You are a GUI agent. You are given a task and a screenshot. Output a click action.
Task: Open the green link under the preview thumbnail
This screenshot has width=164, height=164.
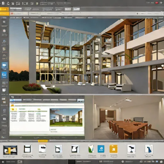pyautogui.click(x=53, y=130)
